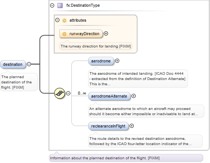The height and width of the screenshot is (163, 210).
Task: Collapse the sequence compositor children
Action: [68, 93]
